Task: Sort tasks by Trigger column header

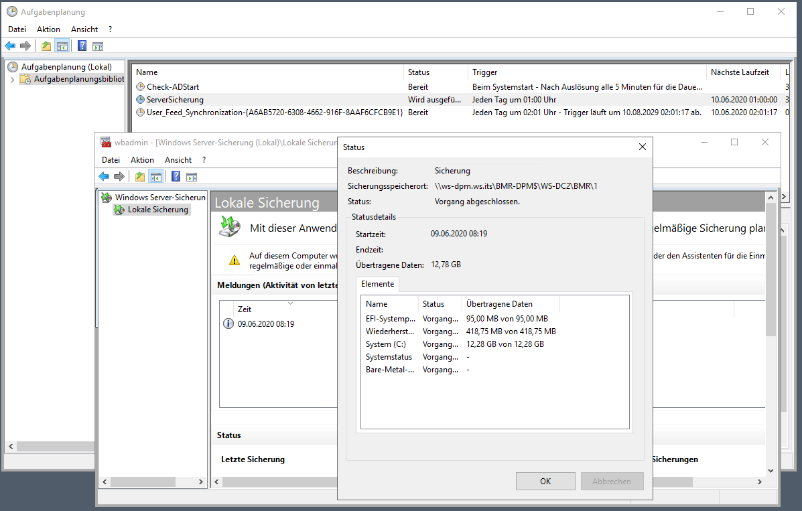Action: coord(587,72)
